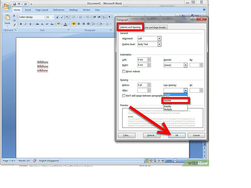Decrease paragraph indent

point(94,17)
